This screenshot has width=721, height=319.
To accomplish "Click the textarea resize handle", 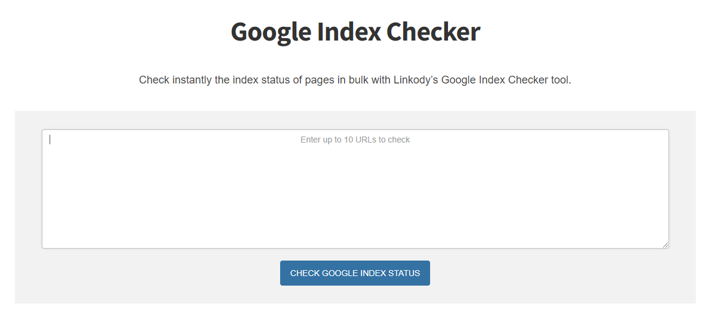I will click(x=665, y=244).
